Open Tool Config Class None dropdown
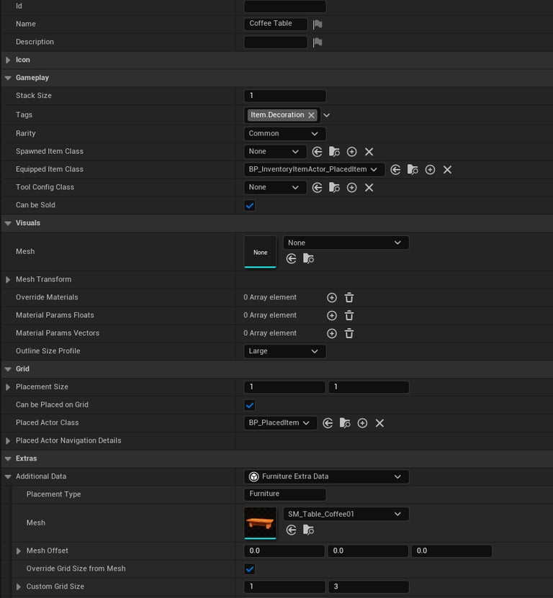This screenshot has height=598, width=553. click(275, 188)
